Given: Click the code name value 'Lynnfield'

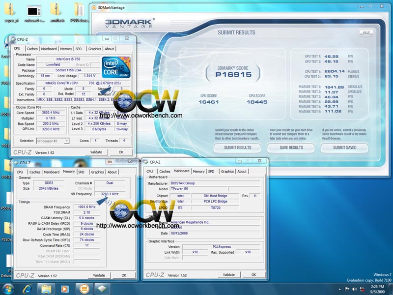Looking at the screenshot, I should click(53, 65).
